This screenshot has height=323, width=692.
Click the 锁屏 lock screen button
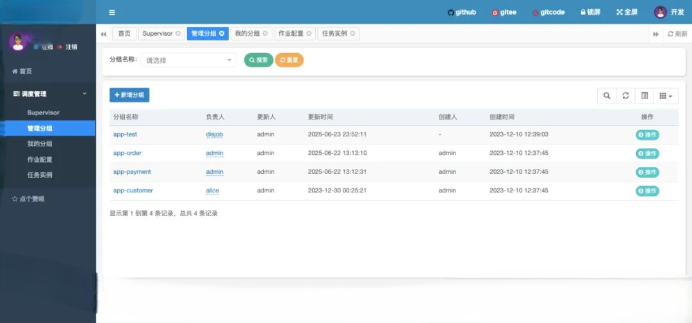click(x=590, y=12)
